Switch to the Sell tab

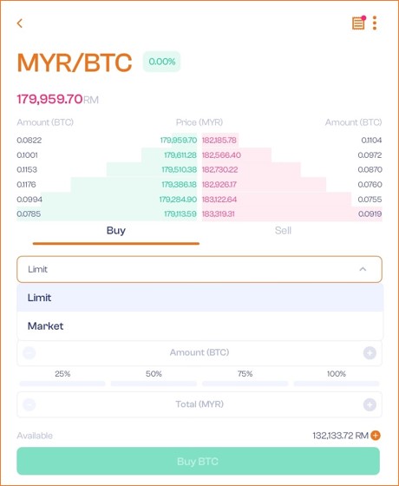[283, 231]
